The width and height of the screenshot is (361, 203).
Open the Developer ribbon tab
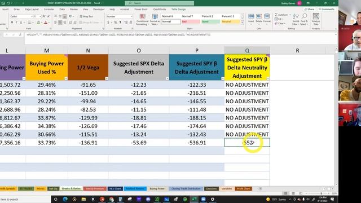click(x=99, y=9)
